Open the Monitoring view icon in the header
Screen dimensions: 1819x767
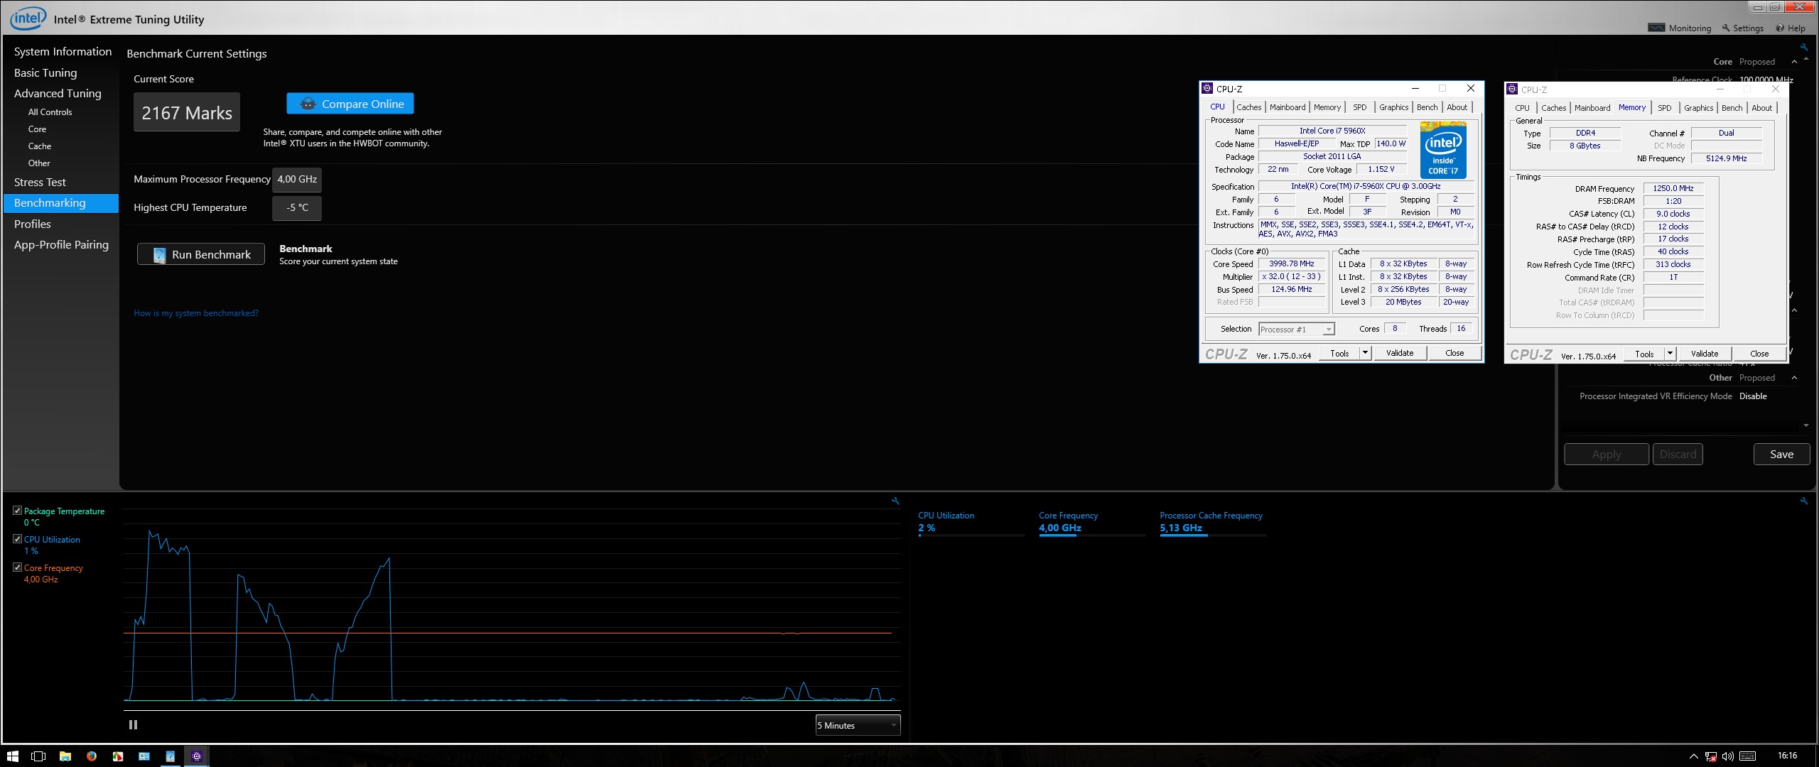point(1656,28)
